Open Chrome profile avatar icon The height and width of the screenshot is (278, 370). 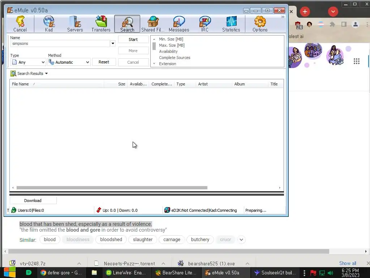click(x=356, y=24)
